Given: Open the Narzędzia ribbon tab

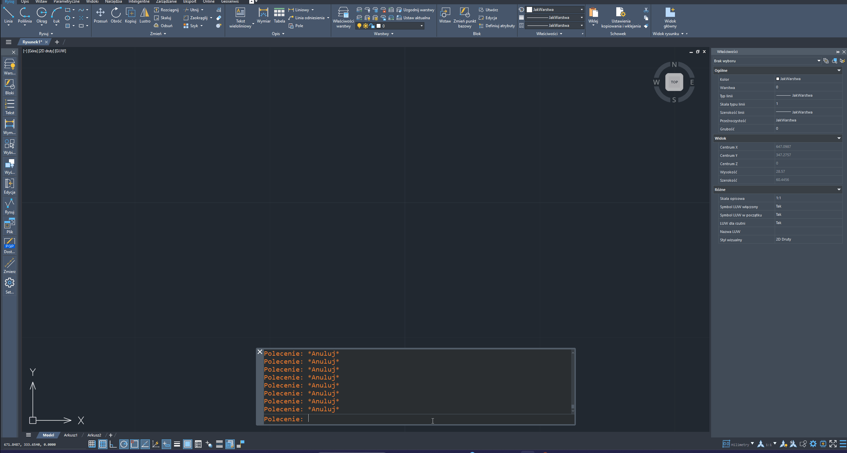Looking at the screenshot, I should click(113, 2).
